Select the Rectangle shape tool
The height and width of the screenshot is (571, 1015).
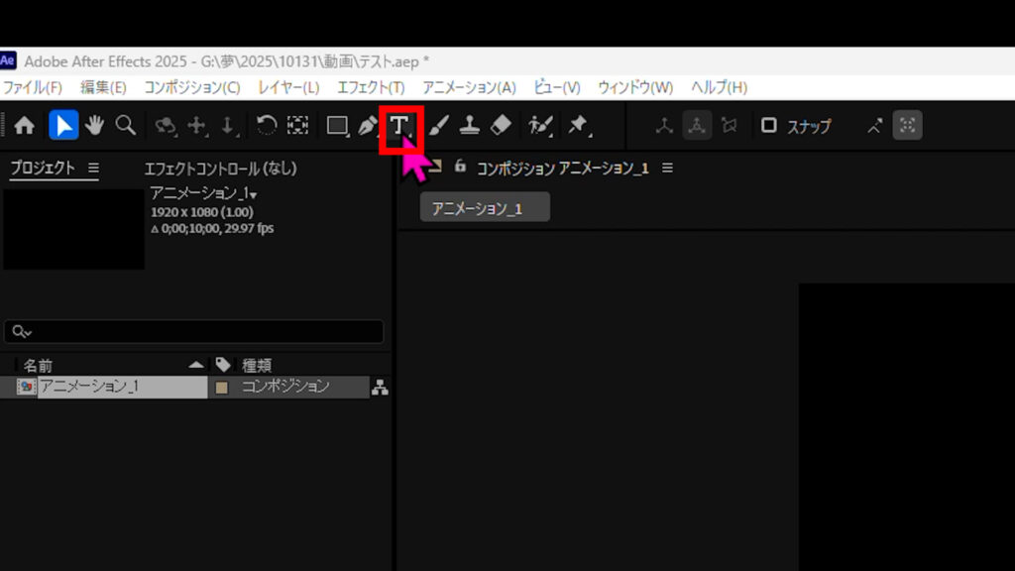click(337, 126)
